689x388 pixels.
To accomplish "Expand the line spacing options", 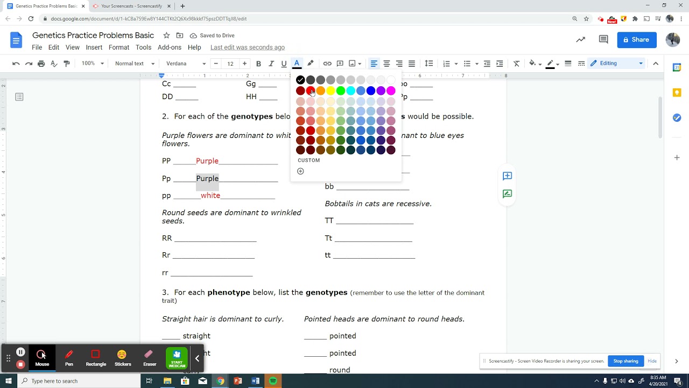I will pos(429,64).
